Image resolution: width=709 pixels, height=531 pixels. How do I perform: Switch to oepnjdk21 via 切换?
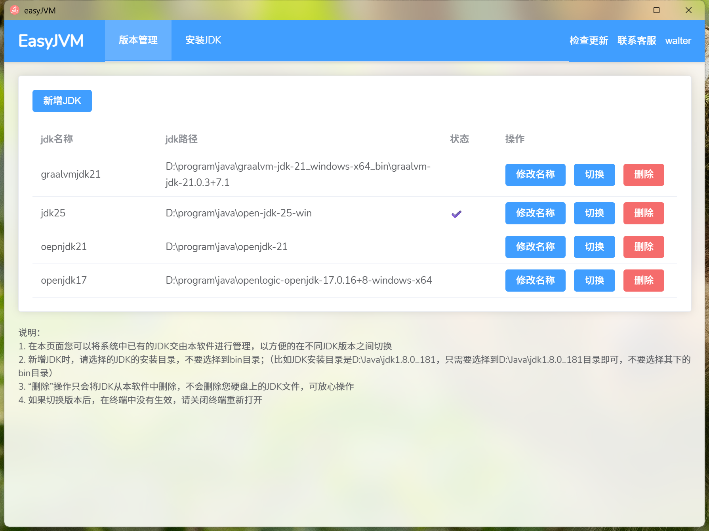coord(594,247)
